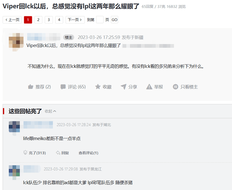
Task: Go to page 2
Action: (x=38, y=20)
